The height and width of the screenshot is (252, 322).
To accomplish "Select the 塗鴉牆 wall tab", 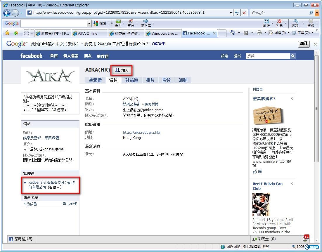I will pos(95,80).
